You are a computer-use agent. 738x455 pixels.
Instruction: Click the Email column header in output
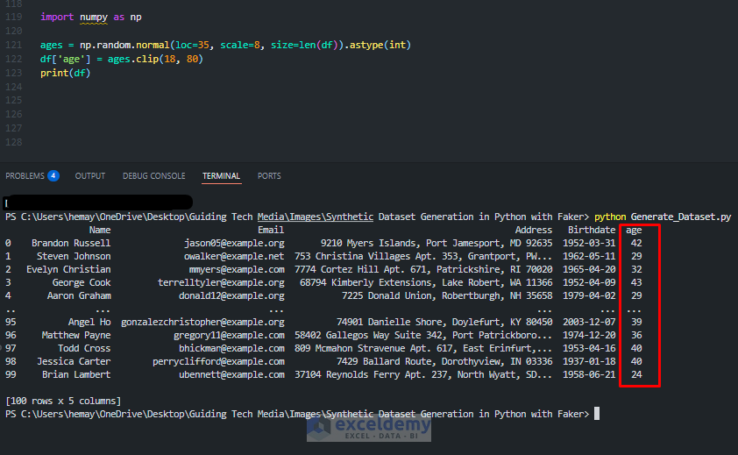pos(271,230)
